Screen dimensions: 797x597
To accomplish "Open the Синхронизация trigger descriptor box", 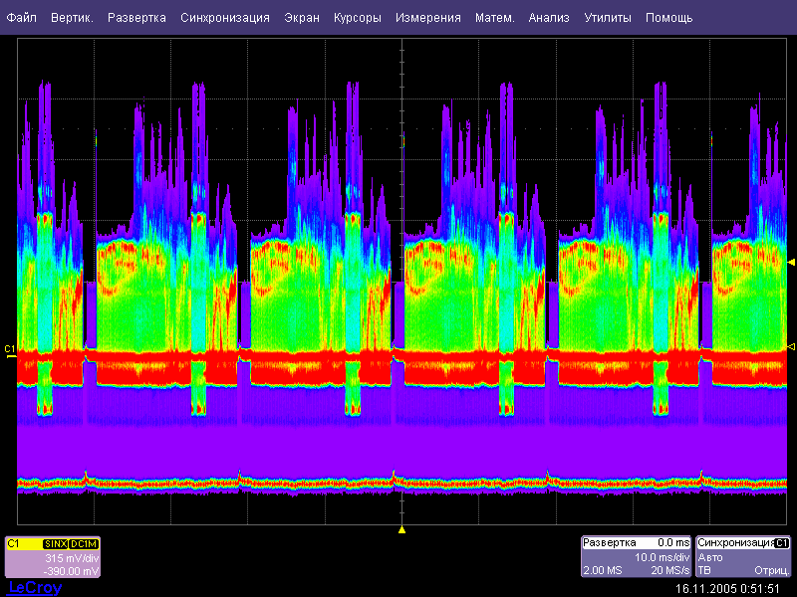I will 744,557.
